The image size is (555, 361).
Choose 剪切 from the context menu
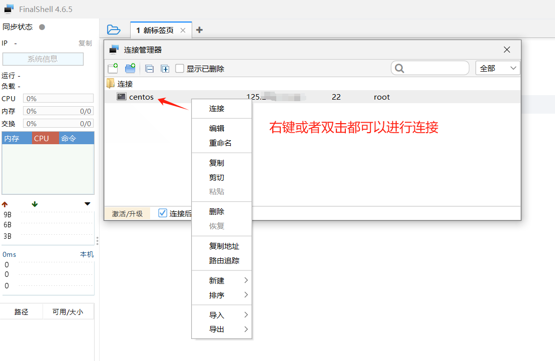222,177
